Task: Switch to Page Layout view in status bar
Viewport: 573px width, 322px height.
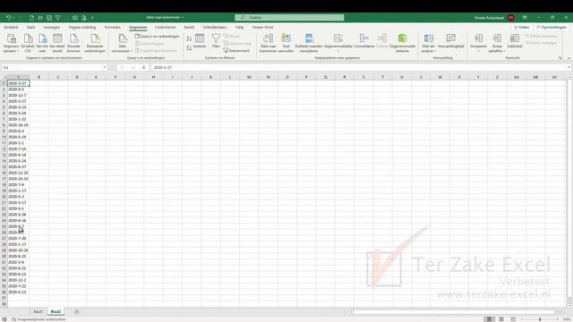Action: click(501, 319)
